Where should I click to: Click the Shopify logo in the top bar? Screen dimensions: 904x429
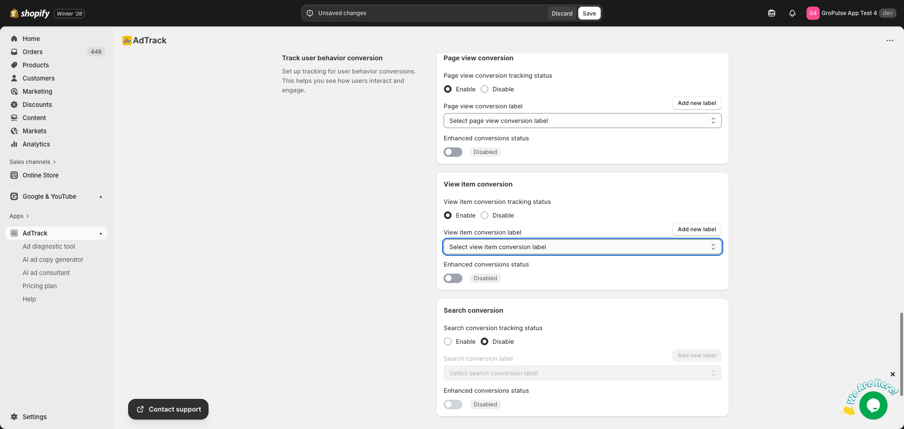pos(30,13)
